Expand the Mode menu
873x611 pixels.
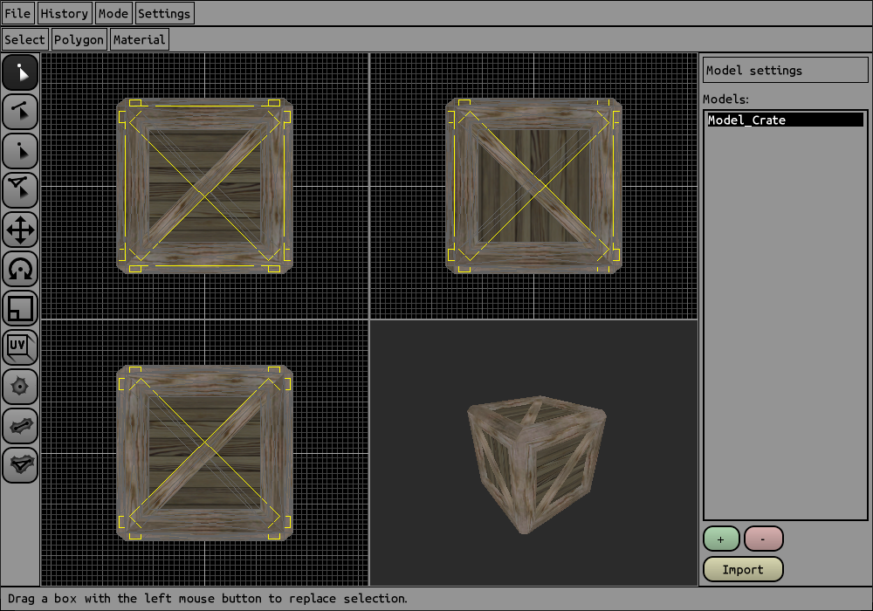click(113, 13)
